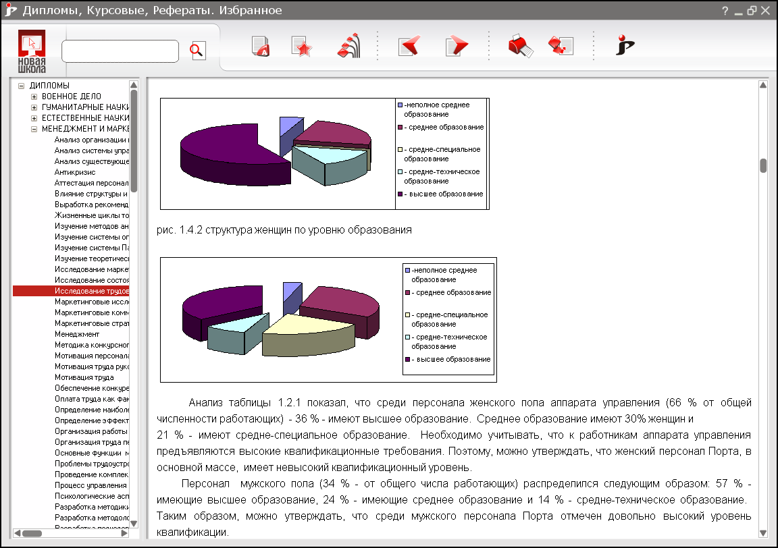Select Жизненные циклы entry in the tree
Image resolution: width=778 pixels, height=548 pixels.
click(91, 215)
